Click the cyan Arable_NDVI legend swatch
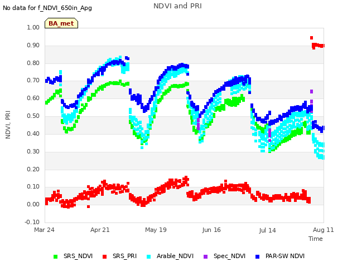This screenshot has width=357, height=267. (149, 256)
